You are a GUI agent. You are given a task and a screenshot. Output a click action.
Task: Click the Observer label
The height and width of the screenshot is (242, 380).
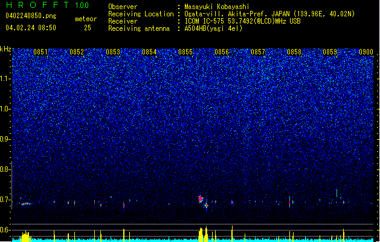click(123, 7)
